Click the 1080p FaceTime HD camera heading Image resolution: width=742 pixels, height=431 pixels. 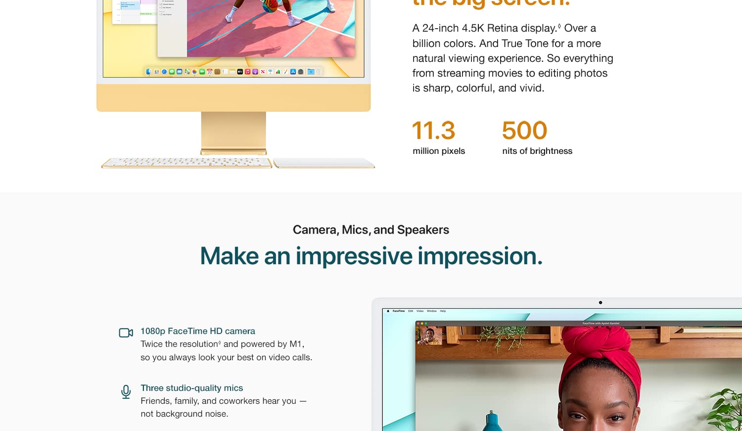click(198, 331)
